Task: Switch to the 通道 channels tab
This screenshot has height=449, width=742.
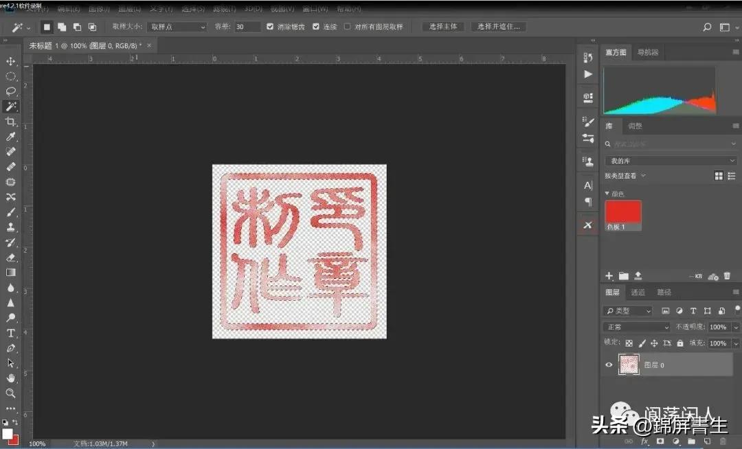Action: [x=638, y=292]
